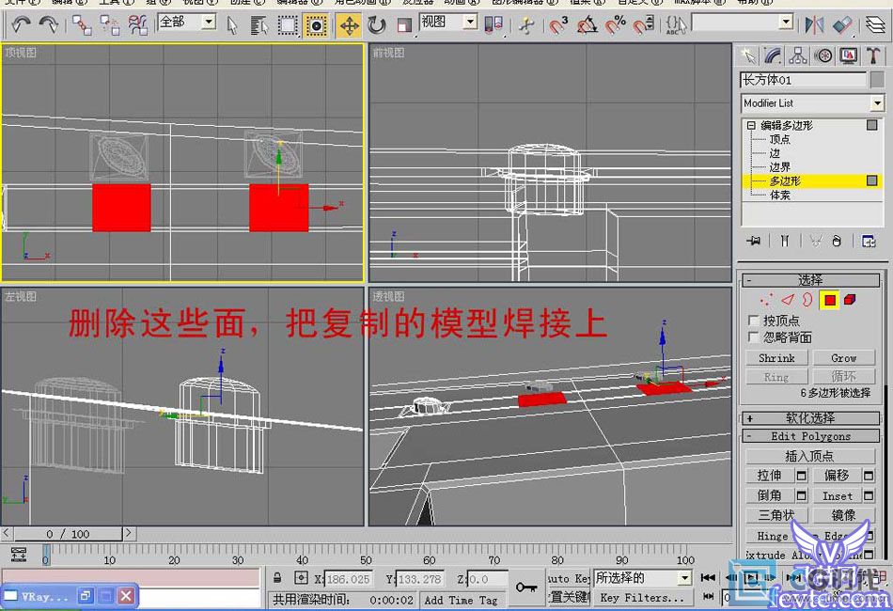
Task: Switch to Element selection mode cube icon
Action: click(x=850, y=300)
